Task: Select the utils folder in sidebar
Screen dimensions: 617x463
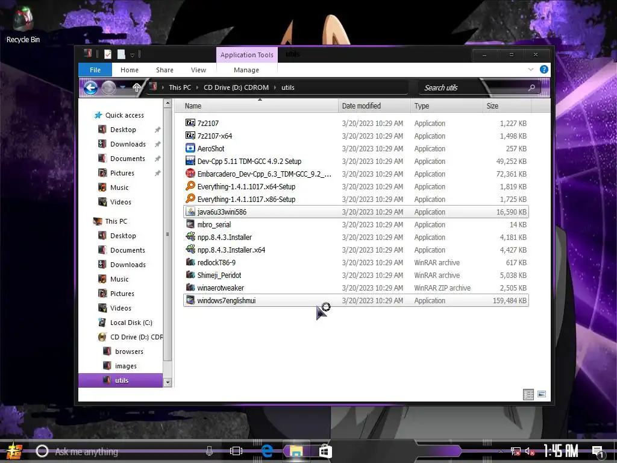Action: click(121, 380)
